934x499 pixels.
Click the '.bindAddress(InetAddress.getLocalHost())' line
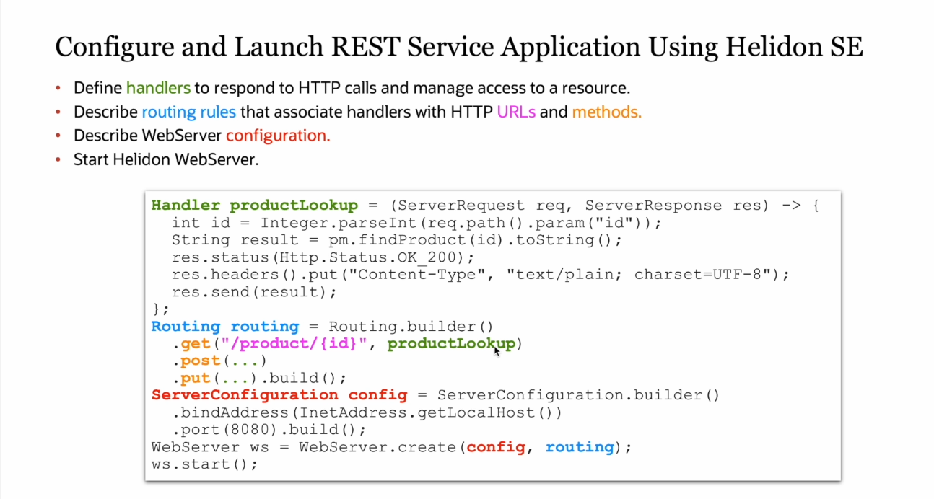(367, 412)
